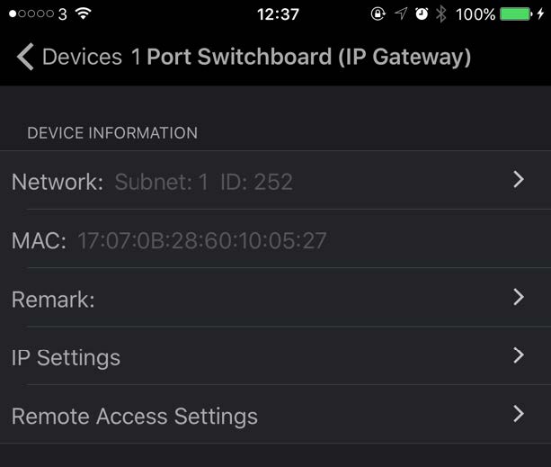Expand Network row chevron
This screenshot has height=467, width=551.
tap(519, 180)
